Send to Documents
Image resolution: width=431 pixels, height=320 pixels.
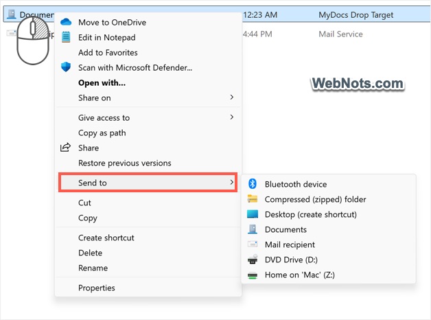pyautogui.click(x=329, y=229)
